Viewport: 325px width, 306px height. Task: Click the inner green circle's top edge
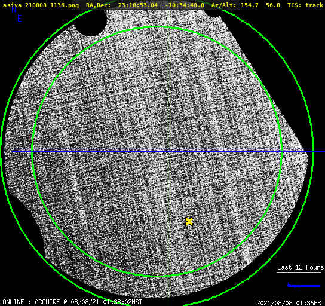point(157,27)
